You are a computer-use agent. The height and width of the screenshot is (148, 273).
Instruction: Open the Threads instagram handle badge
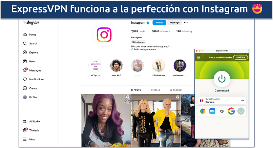pyautogui.click(x=139, y=42)
